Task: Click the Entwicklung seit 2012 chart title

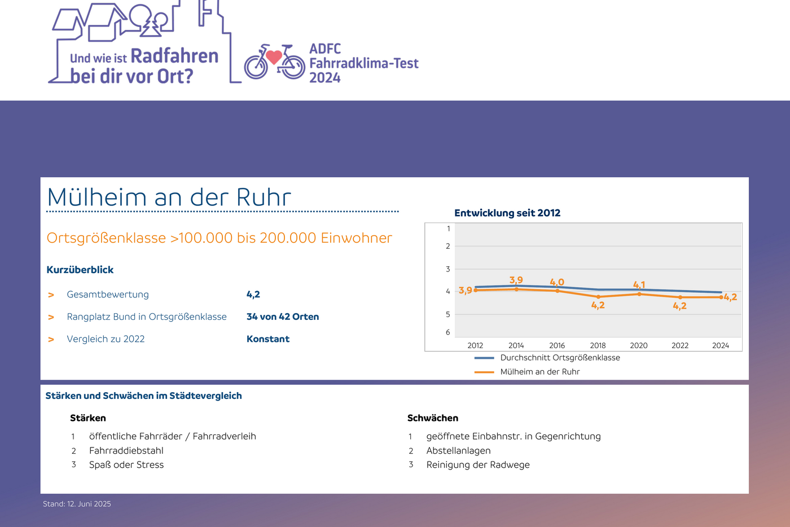Action: coord(507,213)
